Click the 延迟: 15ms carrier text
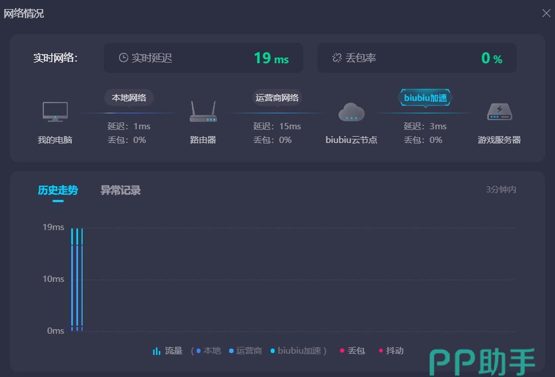The width and height of the screenshot is (555, 377). (277, 126)
